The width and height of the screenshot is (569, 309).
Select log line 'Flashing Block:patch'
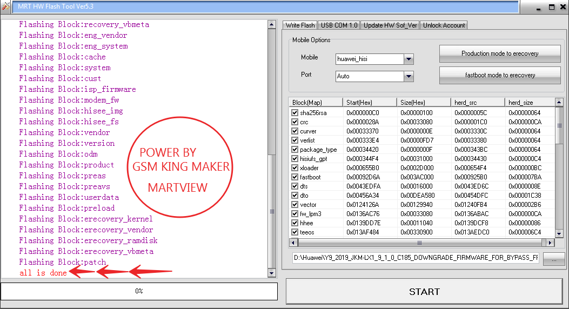[x=63, y=262]
